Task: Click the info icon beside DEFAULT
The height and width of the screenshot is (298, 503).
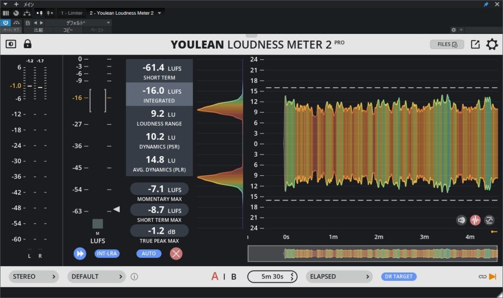Action: click(x=135, y=277)
